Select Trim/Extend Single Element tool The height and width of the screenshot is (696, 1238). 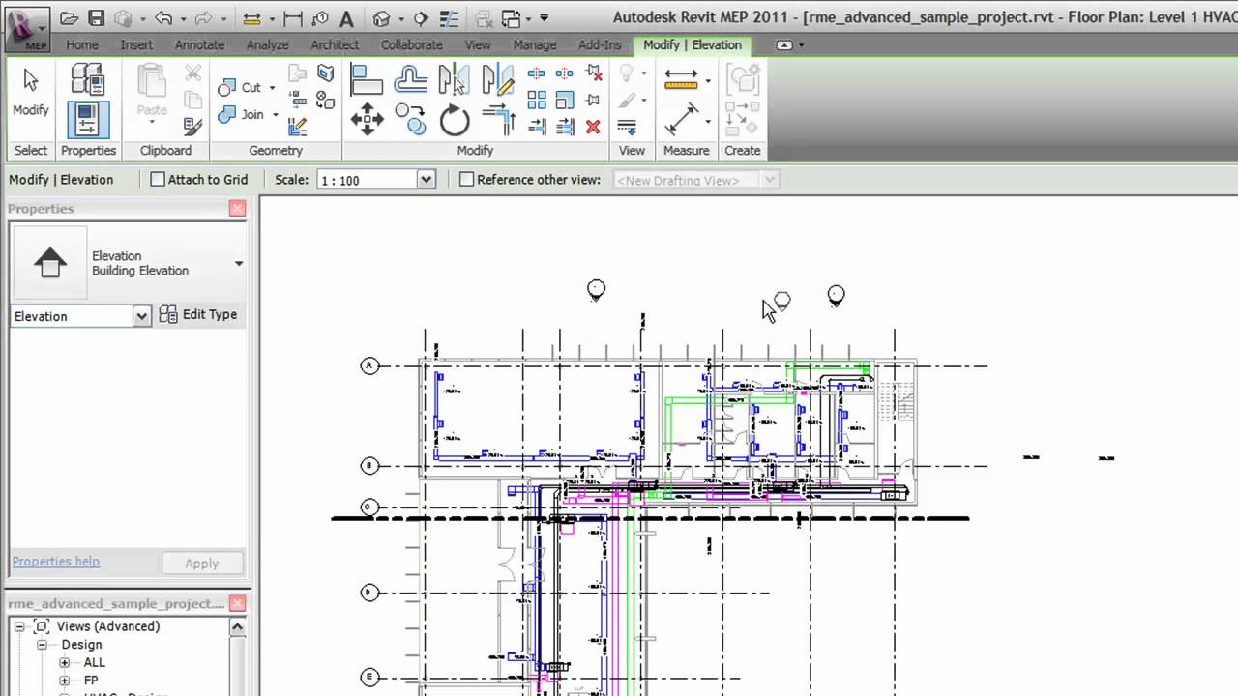click(x=537, y=127)
